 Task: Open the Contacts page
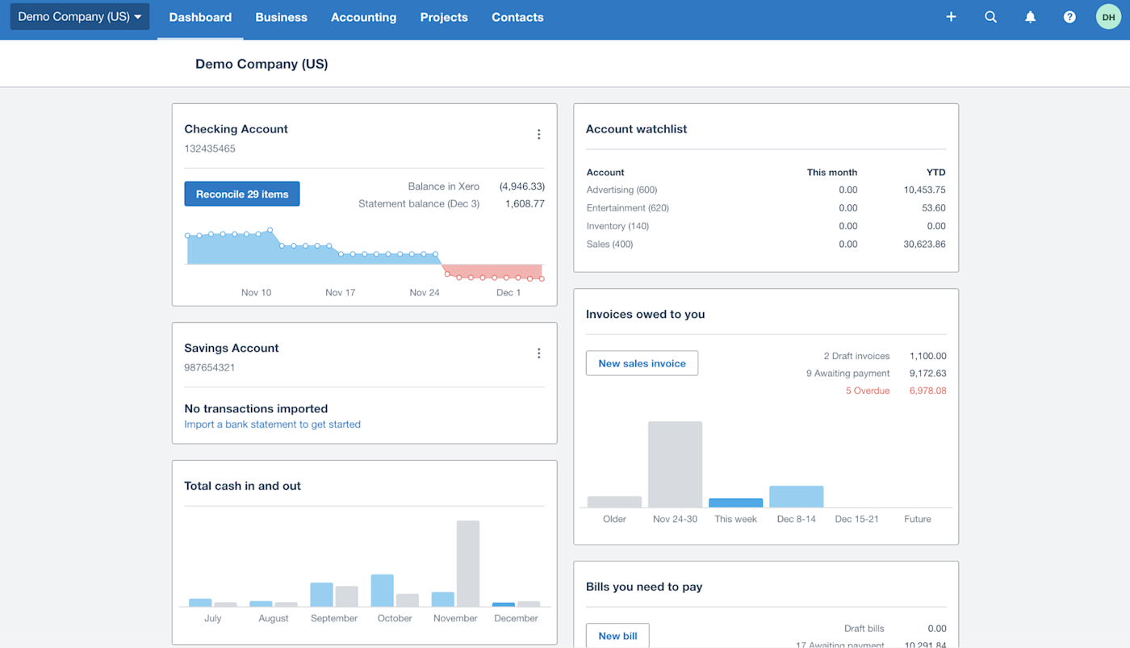point(517,17)
